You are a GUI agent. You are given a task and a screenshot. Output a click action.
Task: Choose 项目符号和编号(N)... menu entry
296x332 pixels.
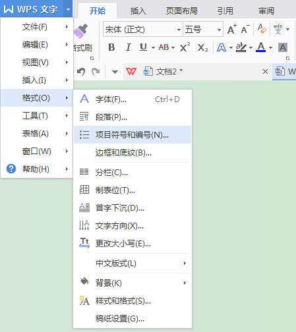[x=133, y=134]
